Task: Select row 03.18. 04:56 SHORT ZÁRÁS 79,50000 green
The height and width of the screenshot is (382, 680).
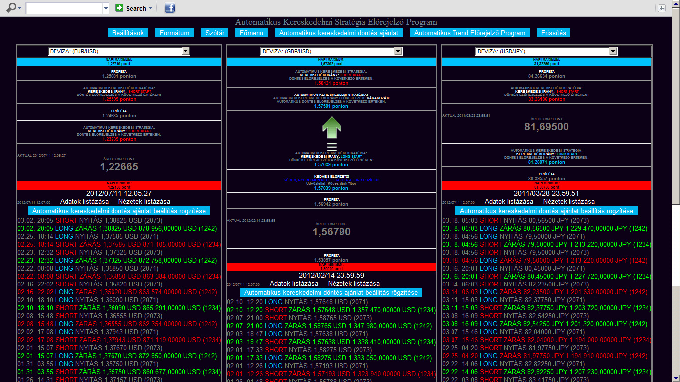Action: (546, 244)
